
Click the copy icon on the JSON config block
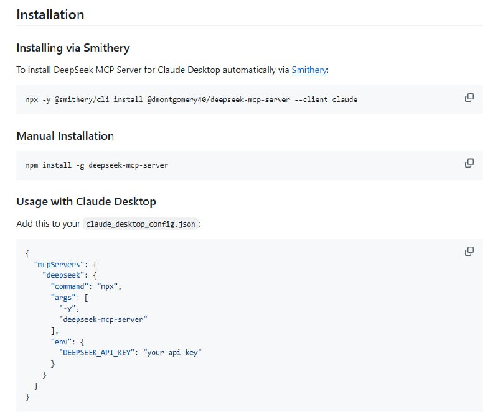tap(469, 250)
